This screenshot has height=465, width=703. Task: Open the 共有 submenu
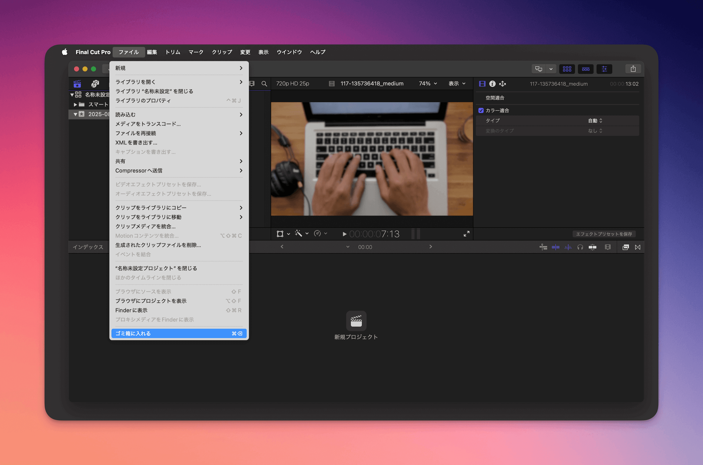coord(179,161)
